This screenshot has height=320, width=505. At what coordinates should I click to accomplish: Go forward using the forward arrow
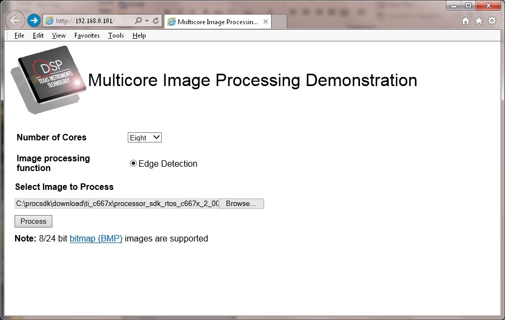pyautogui.click(x=33, y=20)
